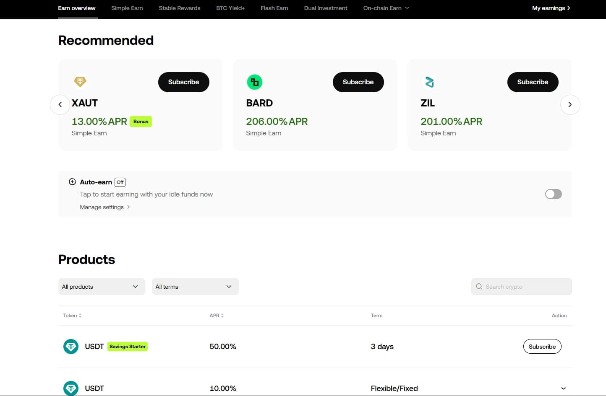Click the ZIL token name
Image resolution: width=606 pixels, height=396 pixels.
click(428, 103)
